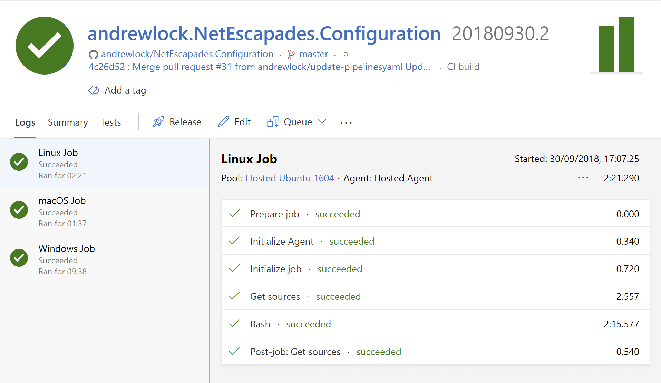Click the checkmark beside Post-job: Get sources

234,351
